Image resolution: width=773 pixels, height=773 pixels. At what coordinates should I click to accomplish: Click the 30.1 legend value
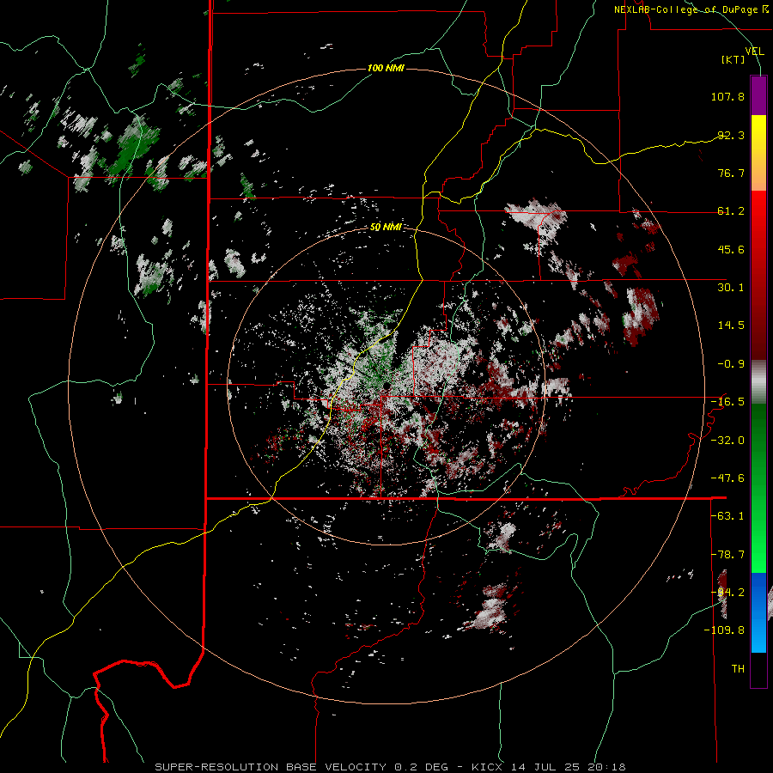point(731,288)
